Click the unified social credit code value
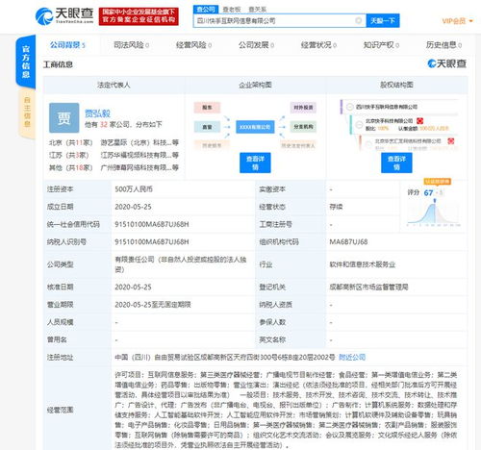 152,224
